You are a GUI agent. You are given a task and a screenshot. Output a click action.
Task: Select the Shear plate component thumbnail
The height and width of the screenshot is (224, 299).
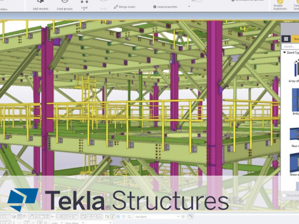[294, 162]
